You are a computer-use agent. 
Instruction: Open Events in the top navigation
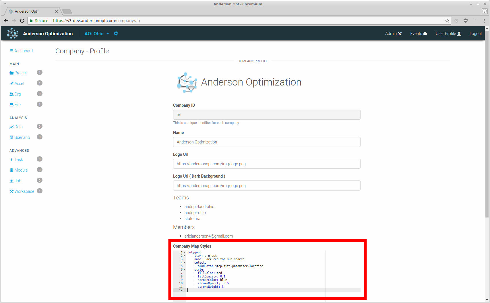(419, 34)
